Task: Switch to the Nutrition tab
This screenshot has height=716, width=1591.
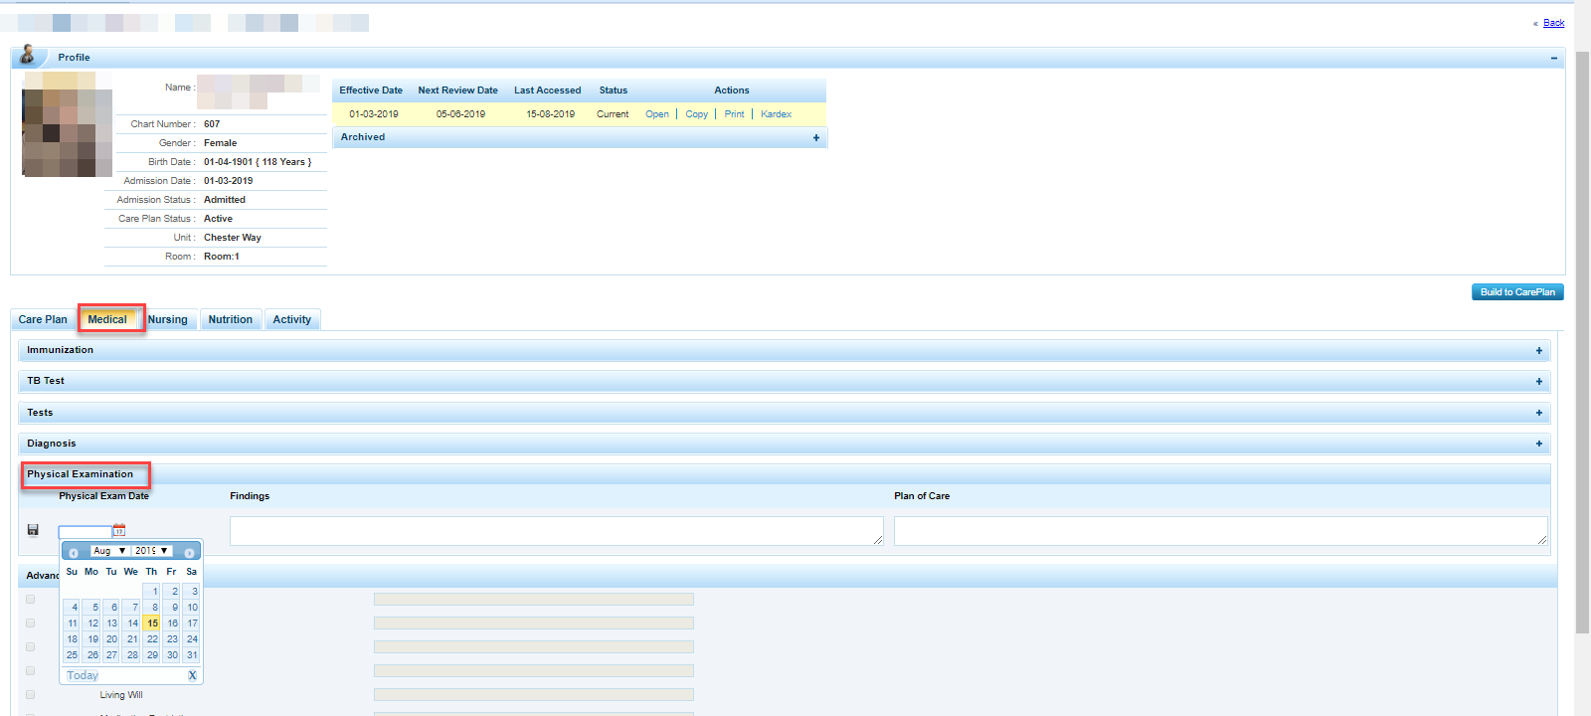Action: coord(230,319)
